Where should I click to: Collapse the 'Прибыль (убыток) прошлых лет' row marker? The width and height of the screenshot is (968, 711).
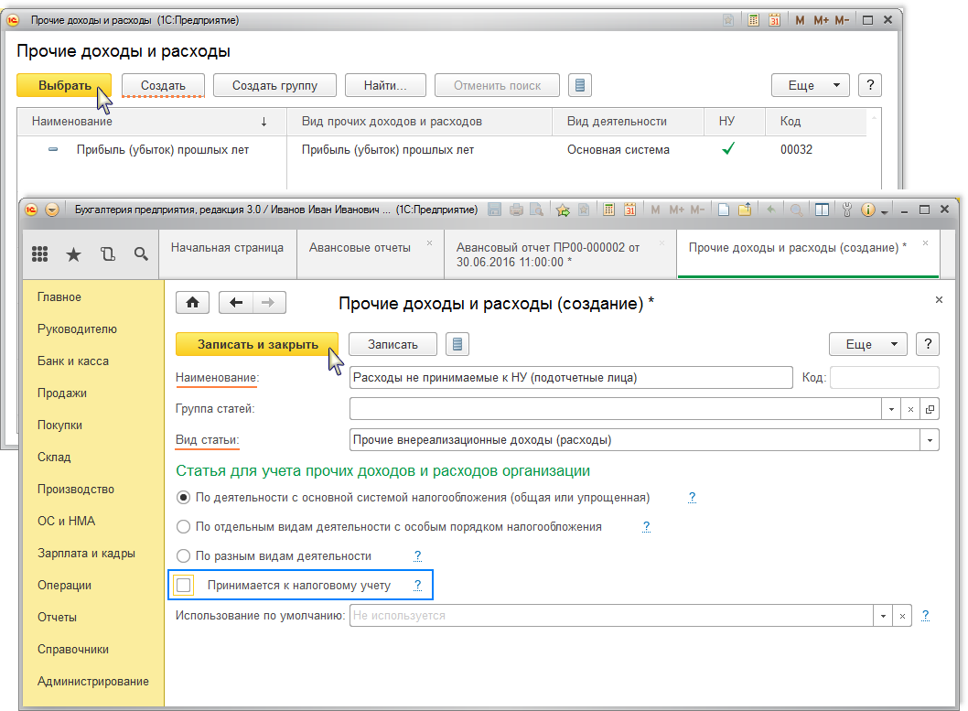pos(53,149)
